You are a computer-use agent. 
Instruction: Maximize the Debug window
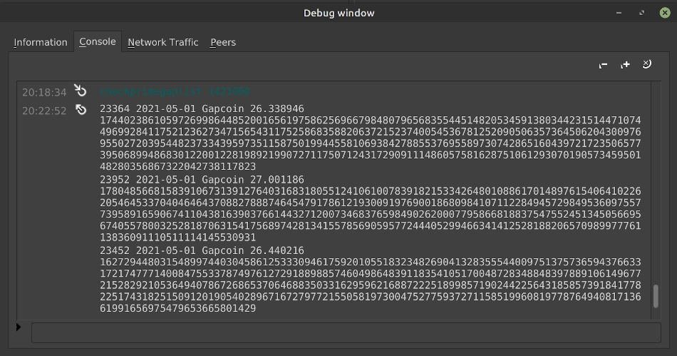pyautogui.click(x=641, y=13)
